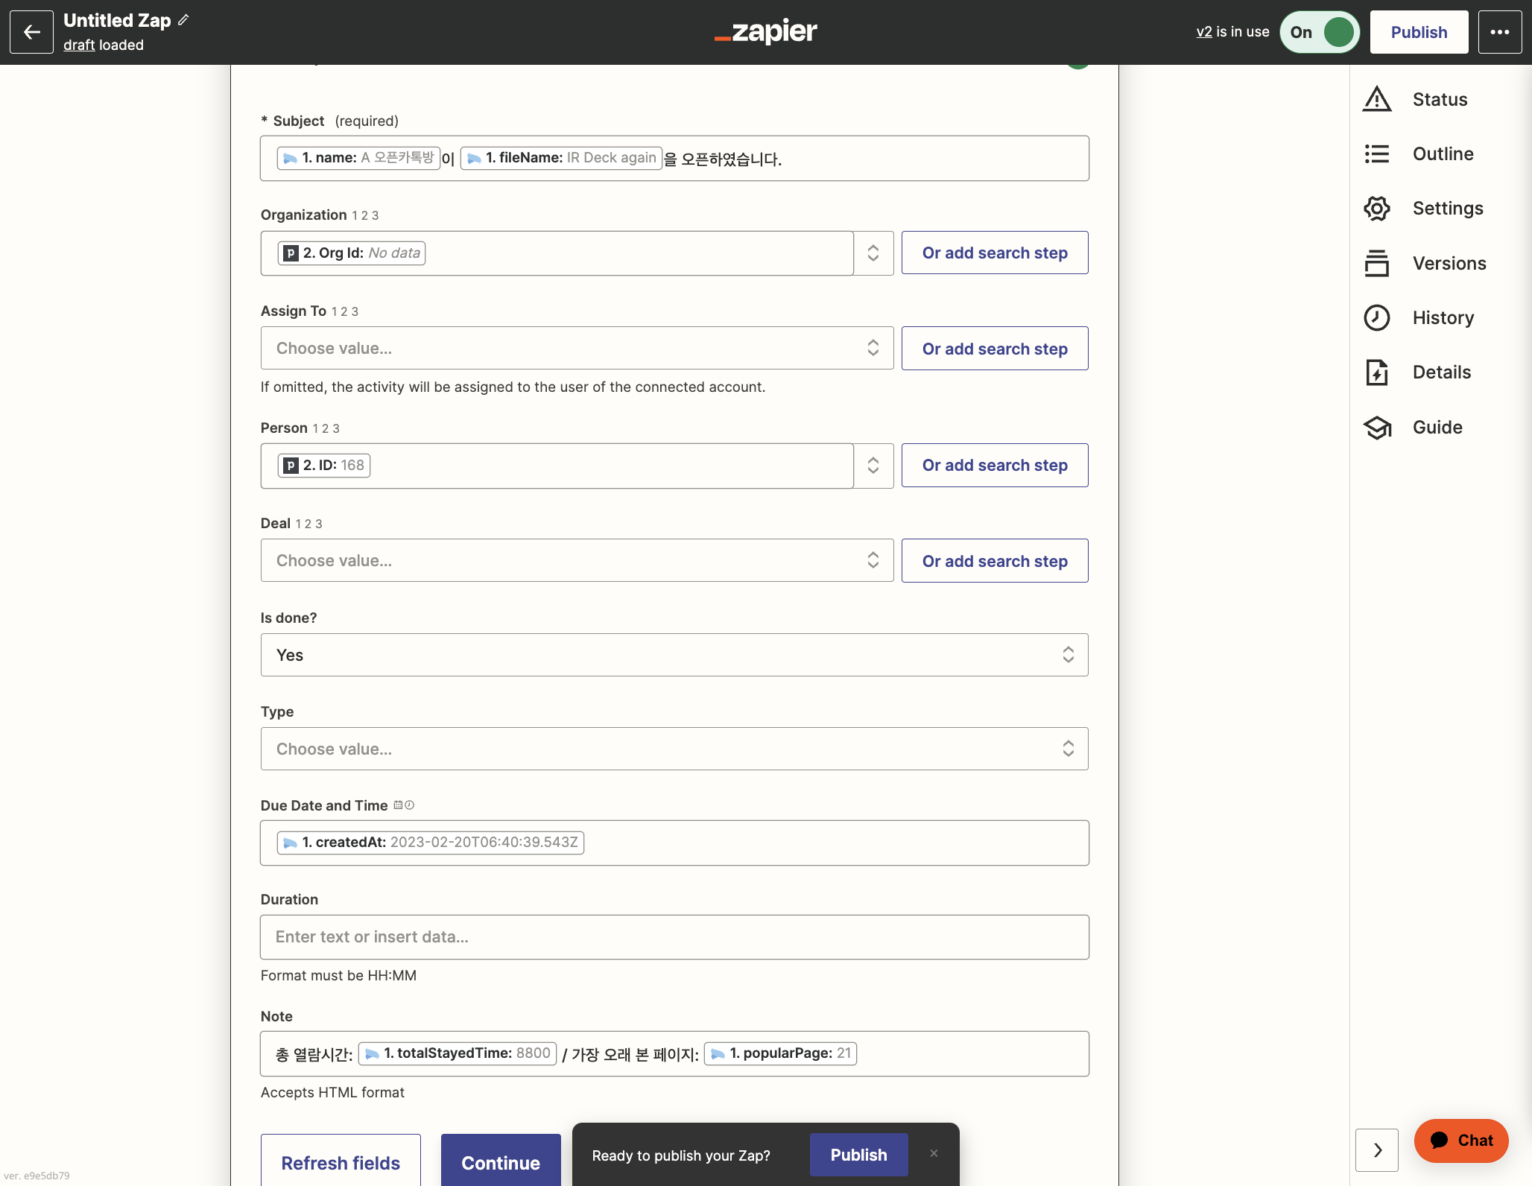Click the Refresh fields button
1532x1186 pixels.
[341, 1160]
